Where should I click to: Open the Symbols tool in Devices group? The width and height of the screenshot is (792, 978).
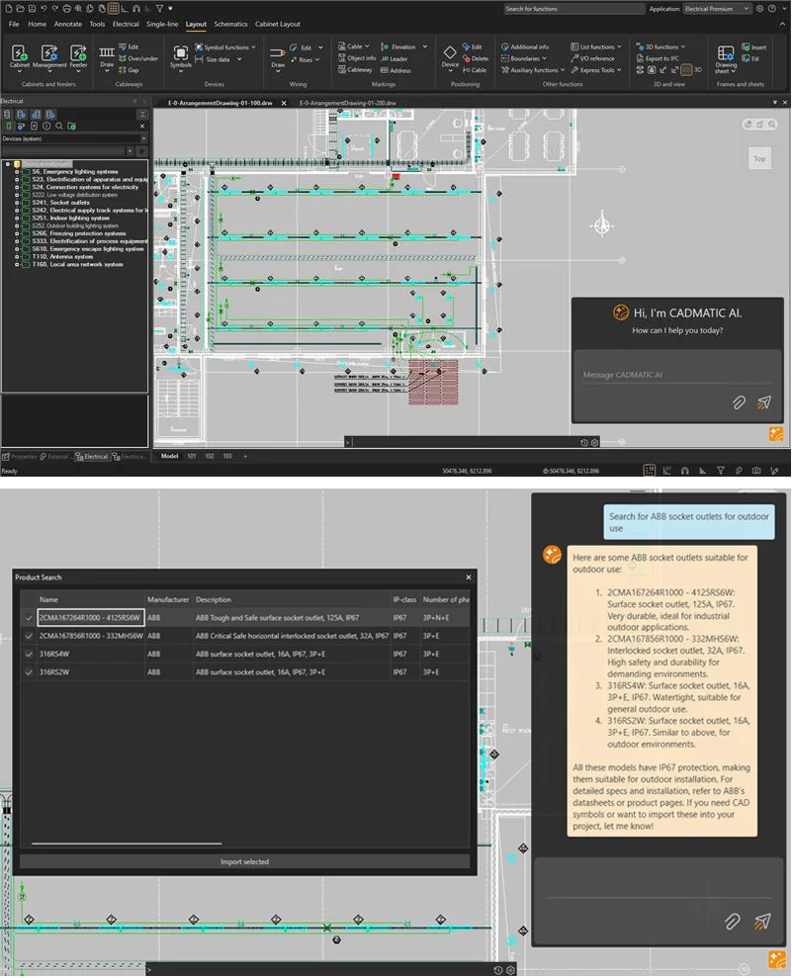(x=181, y=53)
